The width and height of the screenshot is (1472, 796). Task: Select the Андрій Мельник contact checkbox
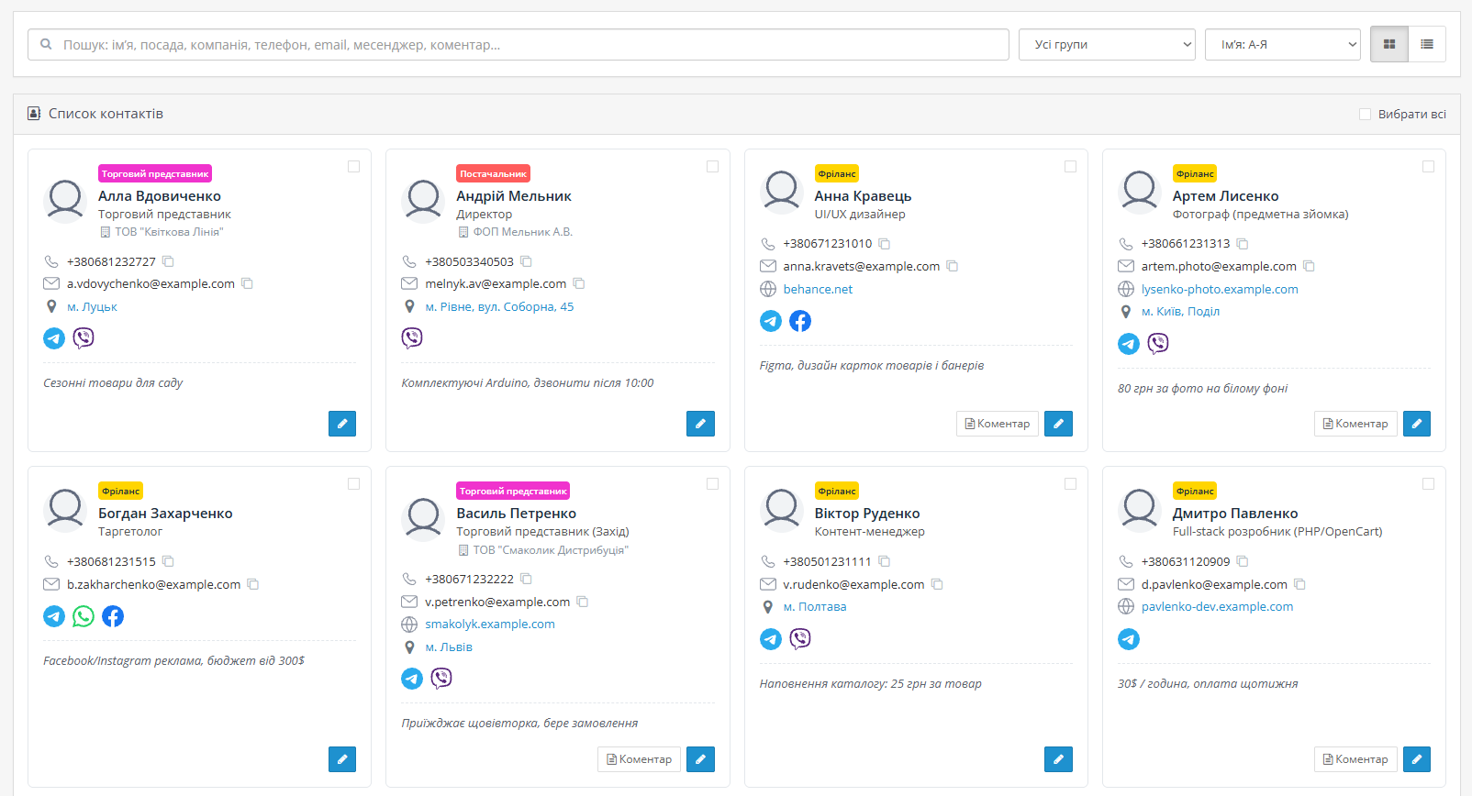[712, 167]
